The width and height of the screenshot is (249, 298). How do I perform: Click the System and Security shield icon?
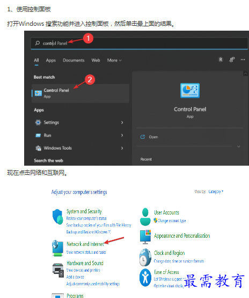tap(58, 217)
